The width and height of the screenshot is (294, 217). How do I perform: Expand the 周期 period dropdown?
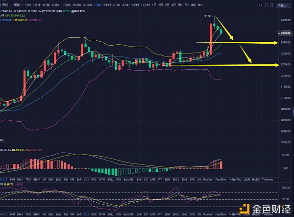click(x=18, y=5)
